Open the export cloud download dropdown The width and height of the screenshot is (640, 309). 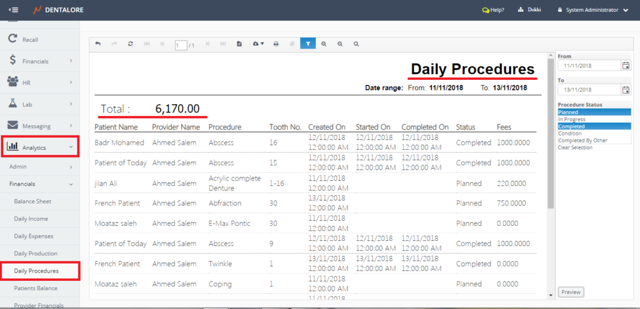pyautogui.click(x=257, y=44)
